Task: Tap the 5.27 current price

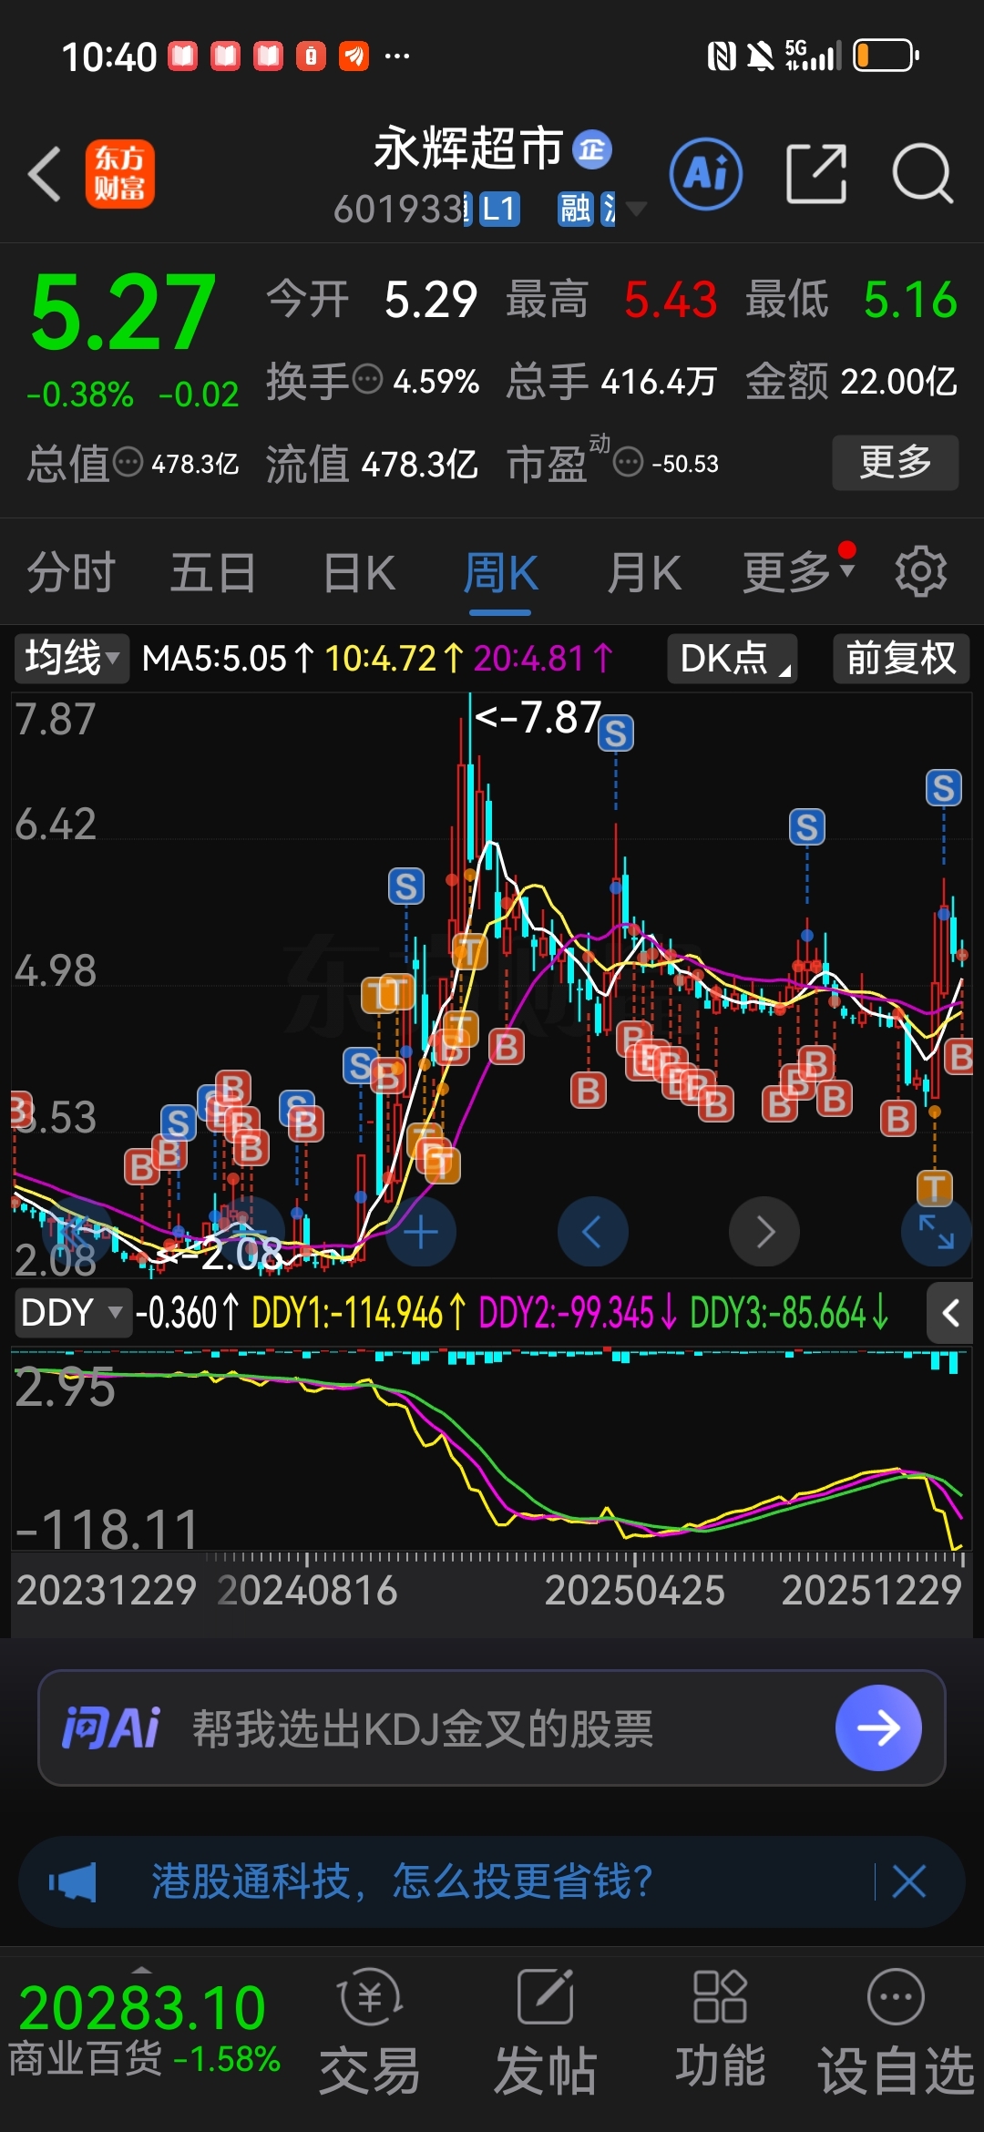Action: click(123, 313)
